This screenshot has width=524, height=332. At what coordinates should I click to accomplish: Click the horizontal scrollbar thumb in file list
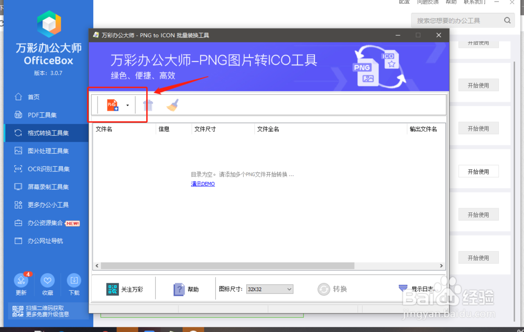(x=227, y=266)
